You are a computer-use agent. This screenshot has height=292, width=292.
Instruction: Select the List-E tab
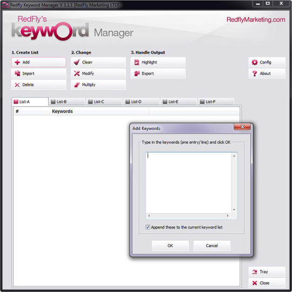click(178, 102)
